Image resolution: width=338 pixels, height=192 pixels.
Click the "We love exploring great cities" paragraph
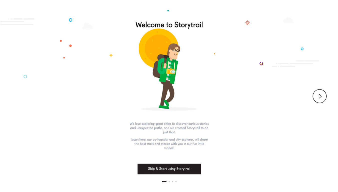click(x=169, y=128)
